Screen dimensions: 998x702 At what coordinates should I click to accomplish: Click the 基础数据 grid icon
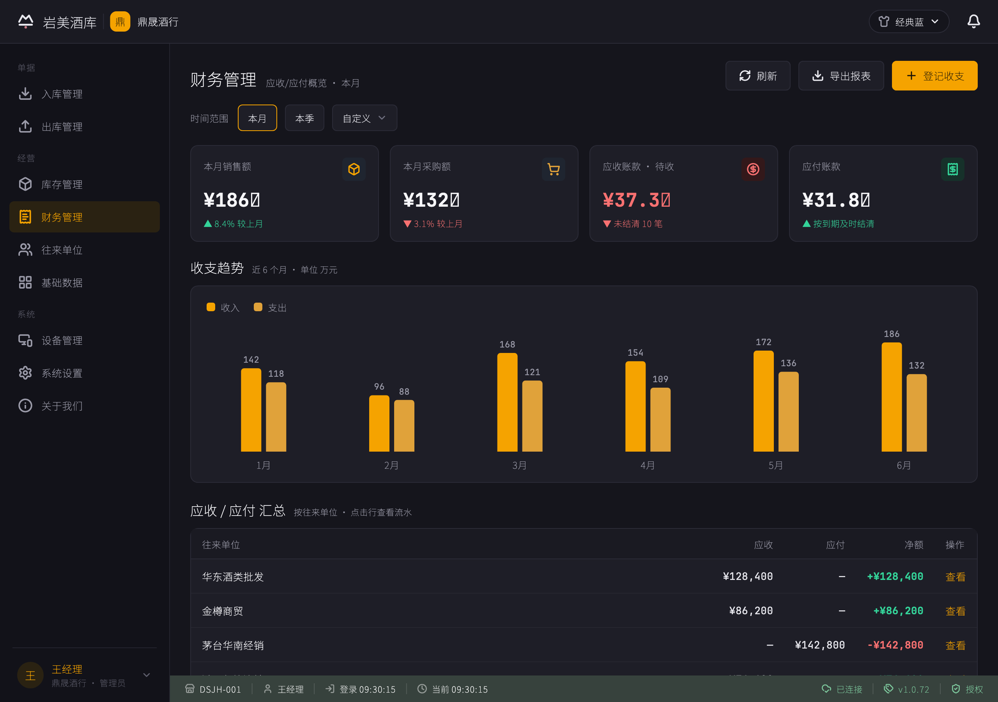(25, 282)
